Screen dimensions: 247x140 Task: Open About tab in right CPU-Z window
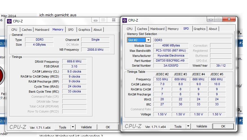(213, 29)
